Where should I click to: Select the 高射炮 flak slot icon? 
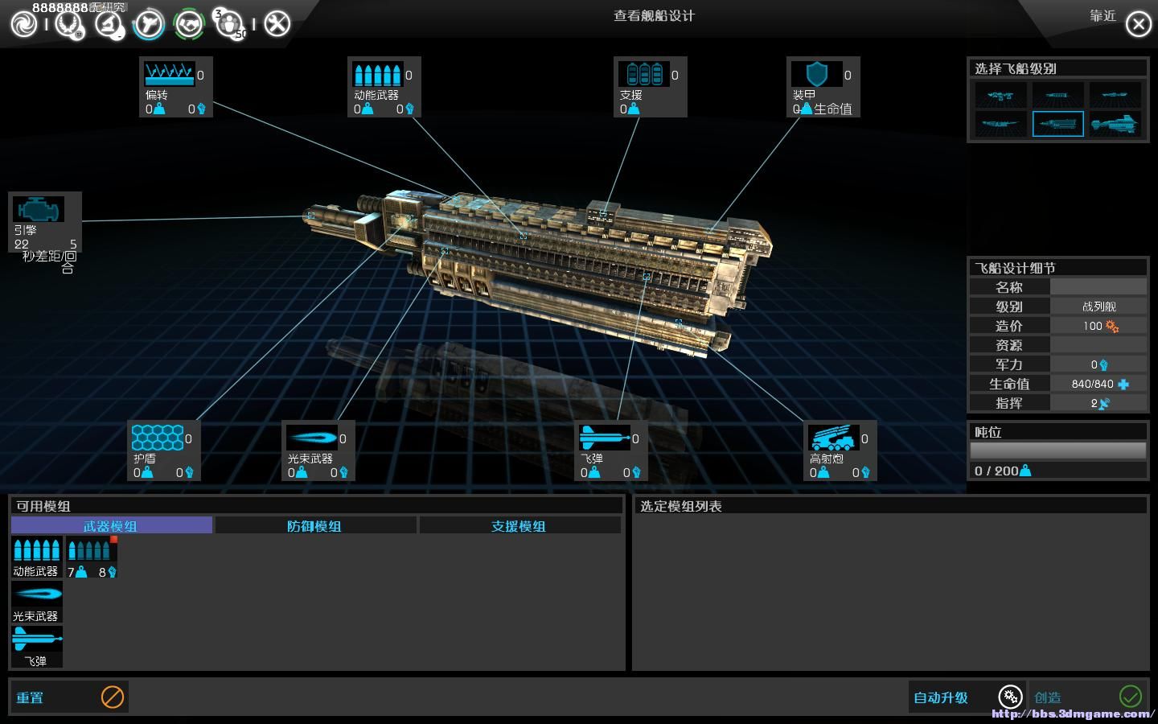click(834, 438)
